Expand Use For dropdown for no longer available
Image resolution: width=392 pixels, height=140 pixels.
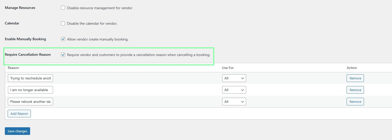coord(234,90)
